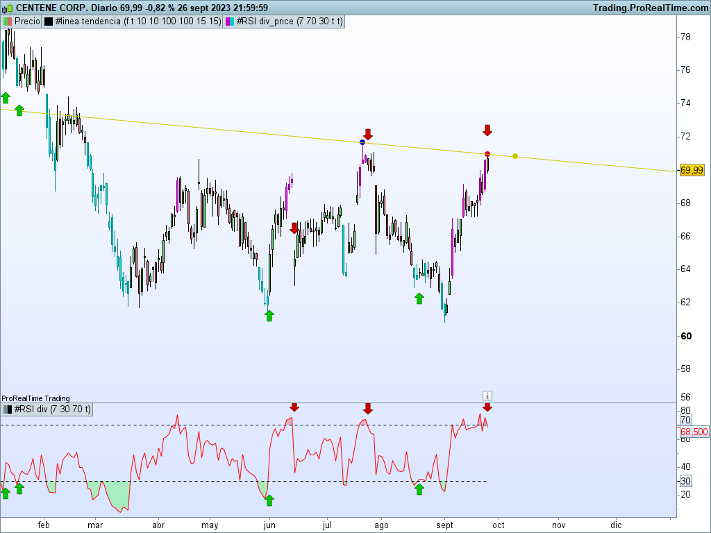This screenshot has height=533, width=711.
Task: Click the yellow 69,99 price label
Action: (x=692, y=171)
